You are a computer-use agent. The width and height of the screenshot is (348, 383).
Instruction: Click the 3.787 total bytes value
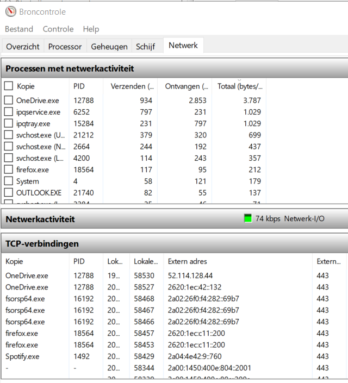[x=252, y=101]
